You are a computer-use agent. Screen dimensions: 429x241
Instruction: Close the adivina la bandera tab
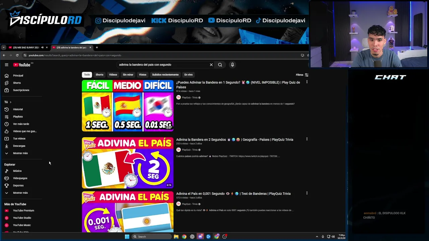coord(90,48)
